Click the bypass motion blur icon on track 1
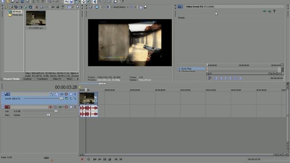 click(52, 94)
